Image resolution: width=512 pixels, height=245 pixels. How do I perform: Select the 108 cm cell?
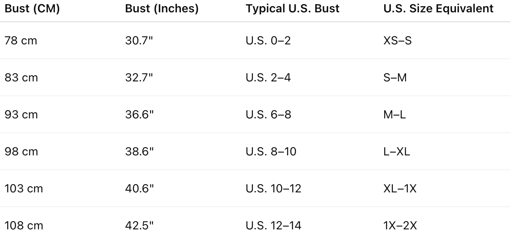click(x=24, y=226)
